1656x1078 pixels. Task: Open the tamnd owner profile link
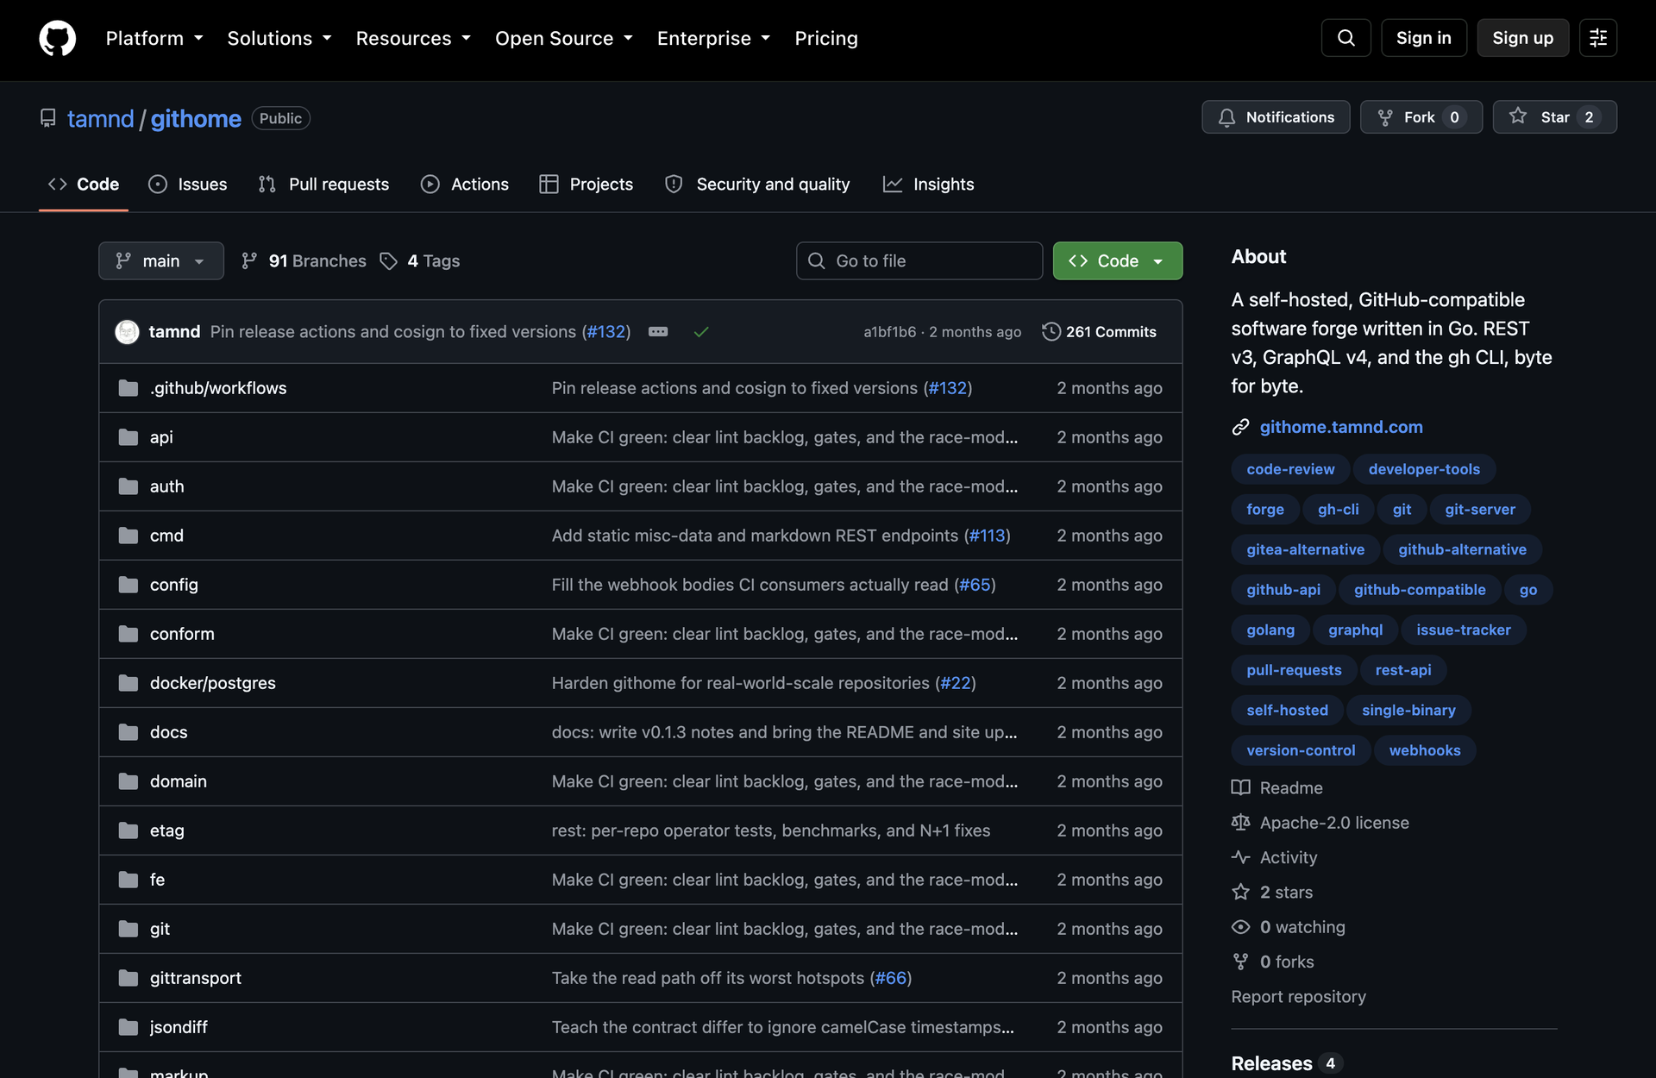click(101, 119)
